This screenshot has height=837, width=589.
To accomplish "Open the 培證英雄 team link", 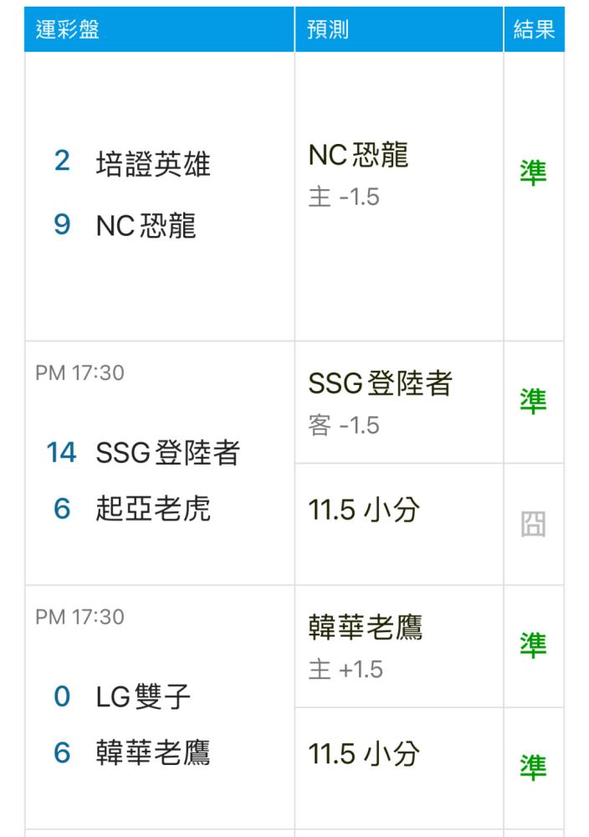I will (153, 164).
